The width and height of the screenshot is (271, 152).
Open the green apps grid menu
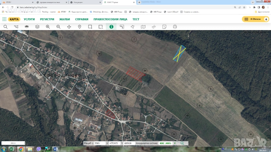4,19
